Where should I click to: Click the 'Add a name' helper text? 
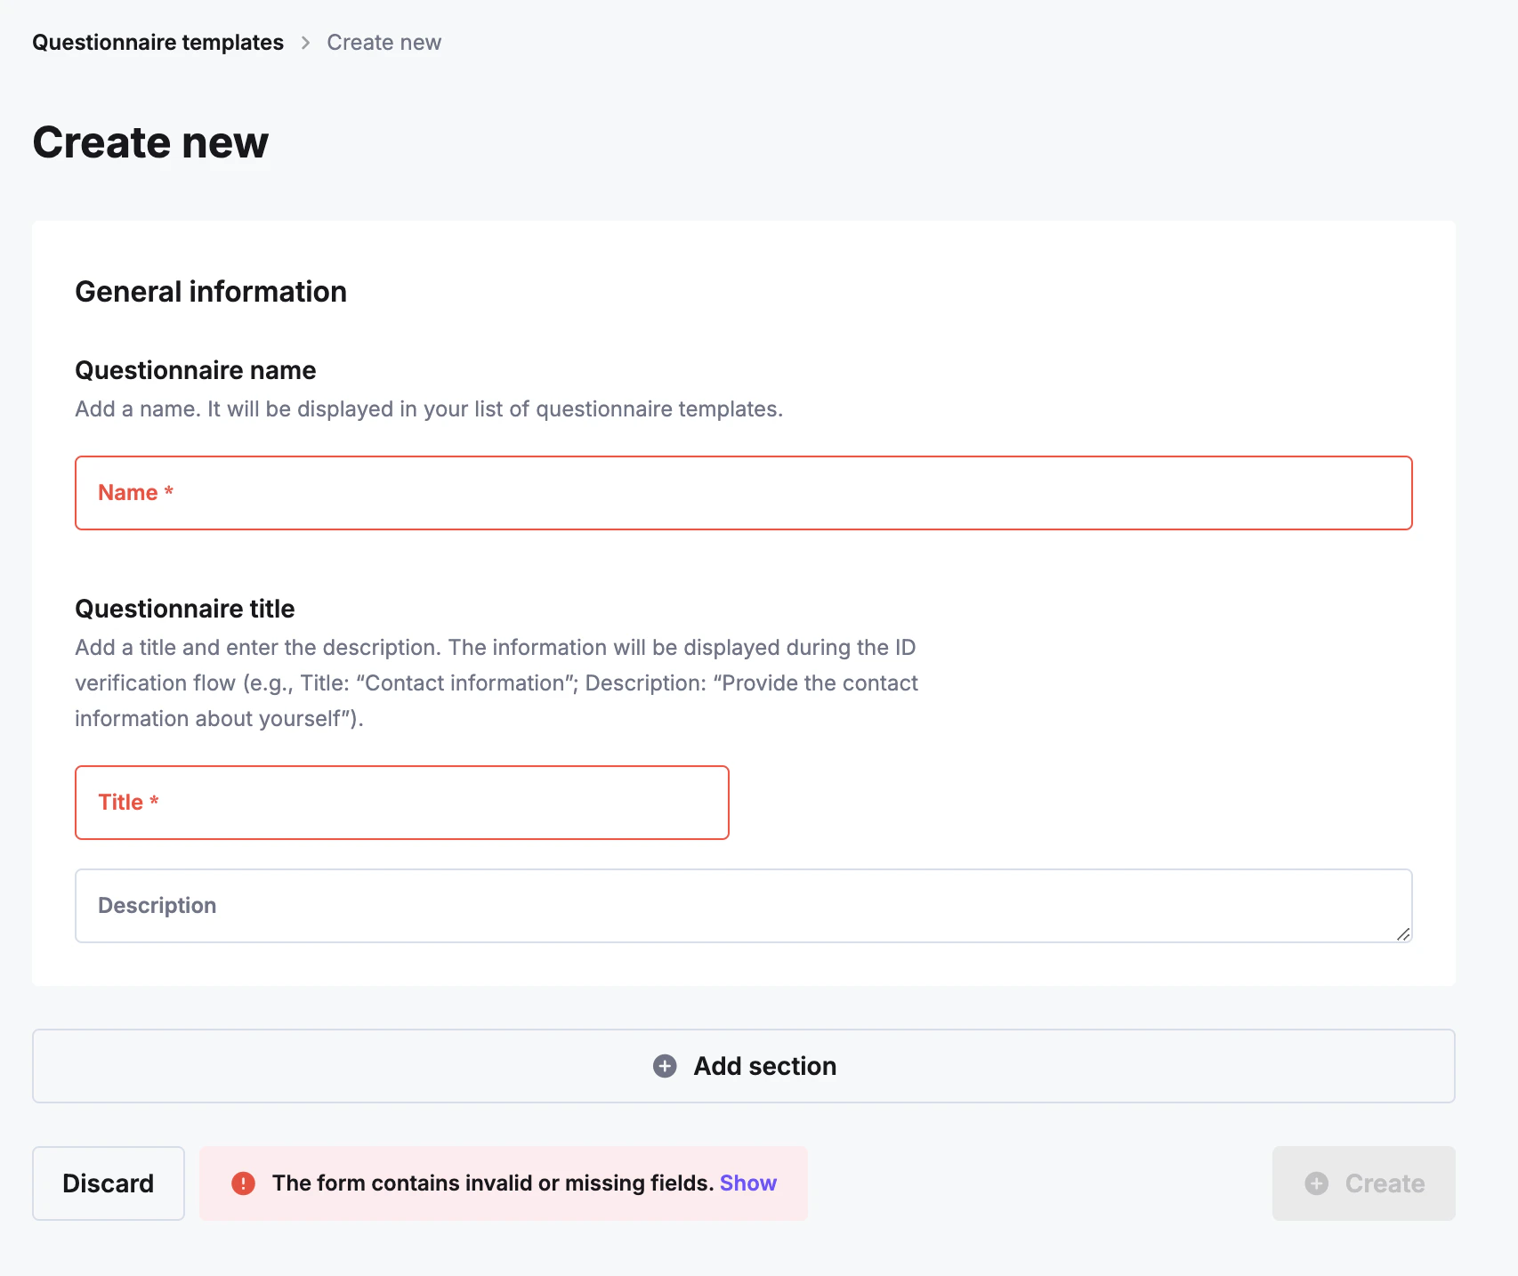tap(429, 409)
